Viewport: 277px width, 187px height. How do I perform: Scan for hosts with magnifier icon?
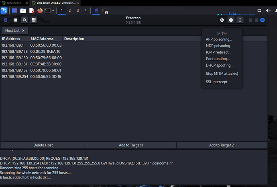tap(25, 20)
